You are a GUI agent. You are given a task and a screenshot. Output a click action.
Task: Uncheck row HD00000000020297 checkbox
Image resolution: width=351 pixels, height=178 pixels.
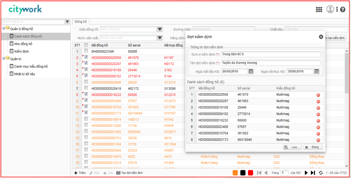86,63
